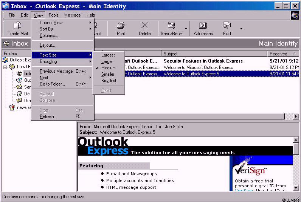Open the Message menu

click(72, 15)
